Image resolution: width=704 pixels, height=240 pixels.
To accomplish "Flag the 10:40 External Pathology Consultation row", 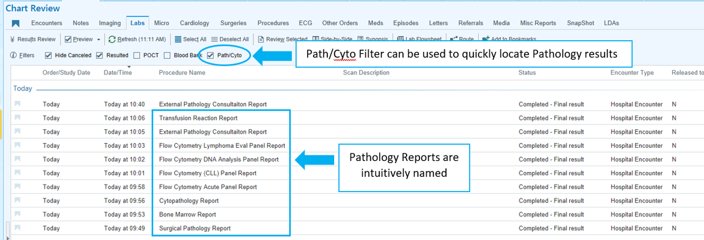I will point(18,104).
